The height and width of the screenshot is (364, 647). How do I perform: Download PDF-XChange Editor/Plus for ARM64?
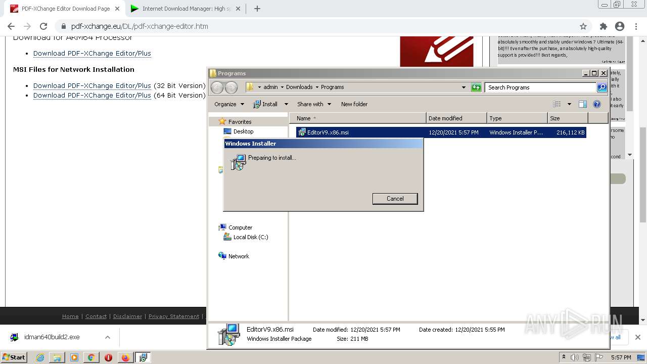[92, 53]
